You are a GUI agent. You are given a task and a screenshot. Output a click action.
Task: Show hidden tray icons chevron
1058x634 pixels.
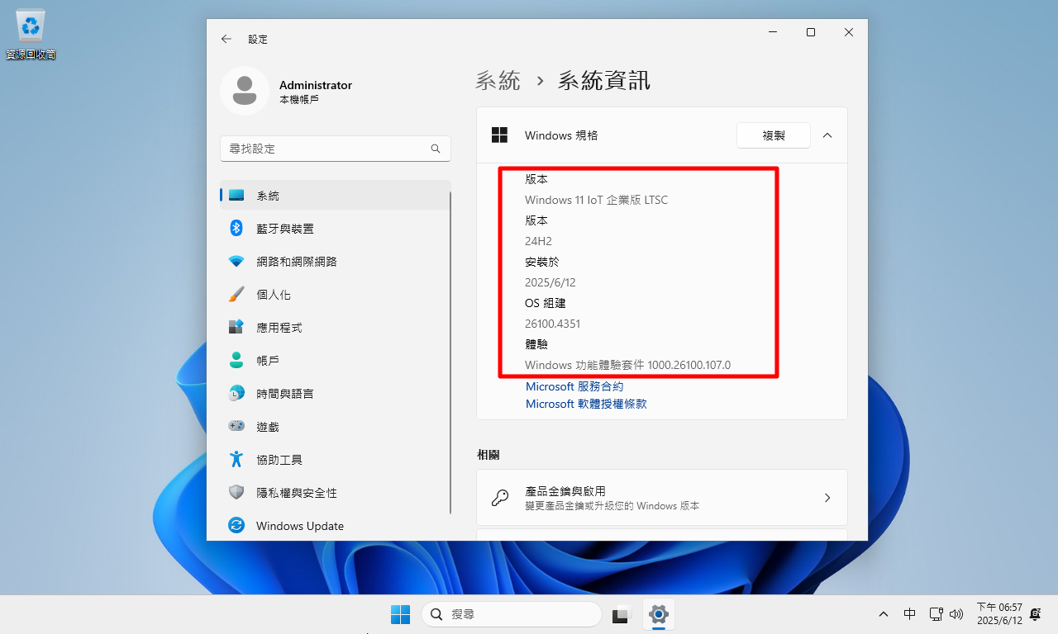[884, 614]
